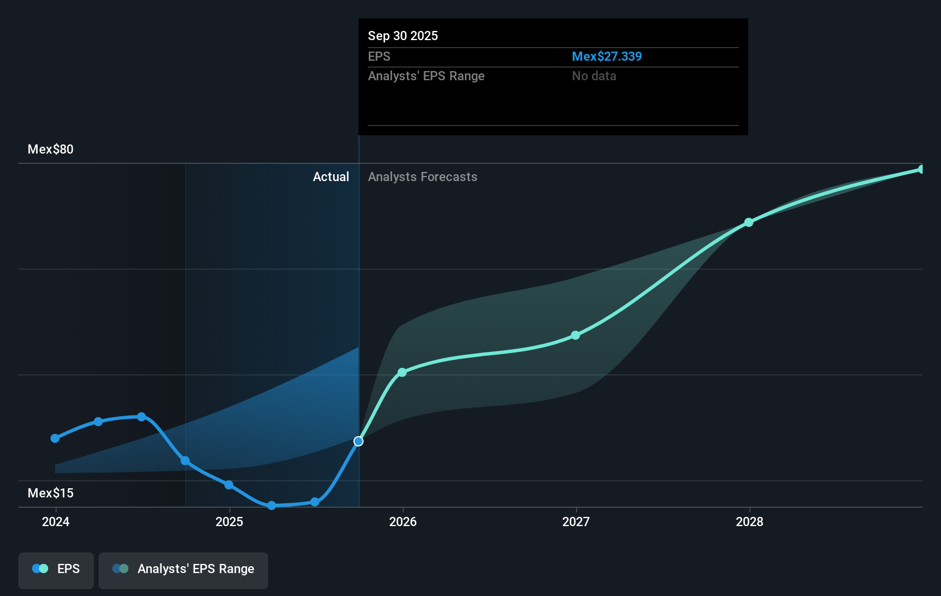
Task: Click the 2028 x-axis label
Action: 750,521
